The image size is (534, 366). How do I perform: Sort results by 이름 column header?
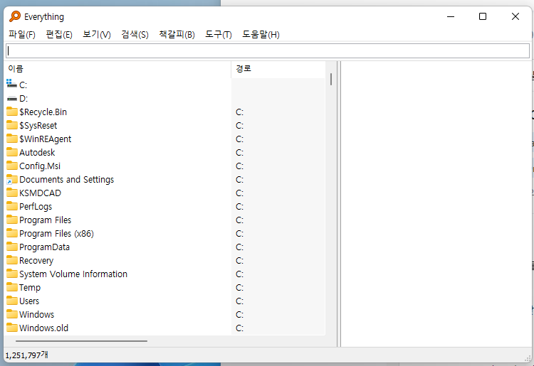click(118, 69)
